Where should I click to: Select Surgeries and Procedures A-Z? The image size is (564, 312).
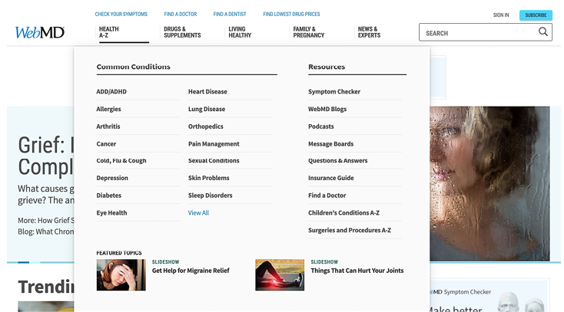click(350, 231)
